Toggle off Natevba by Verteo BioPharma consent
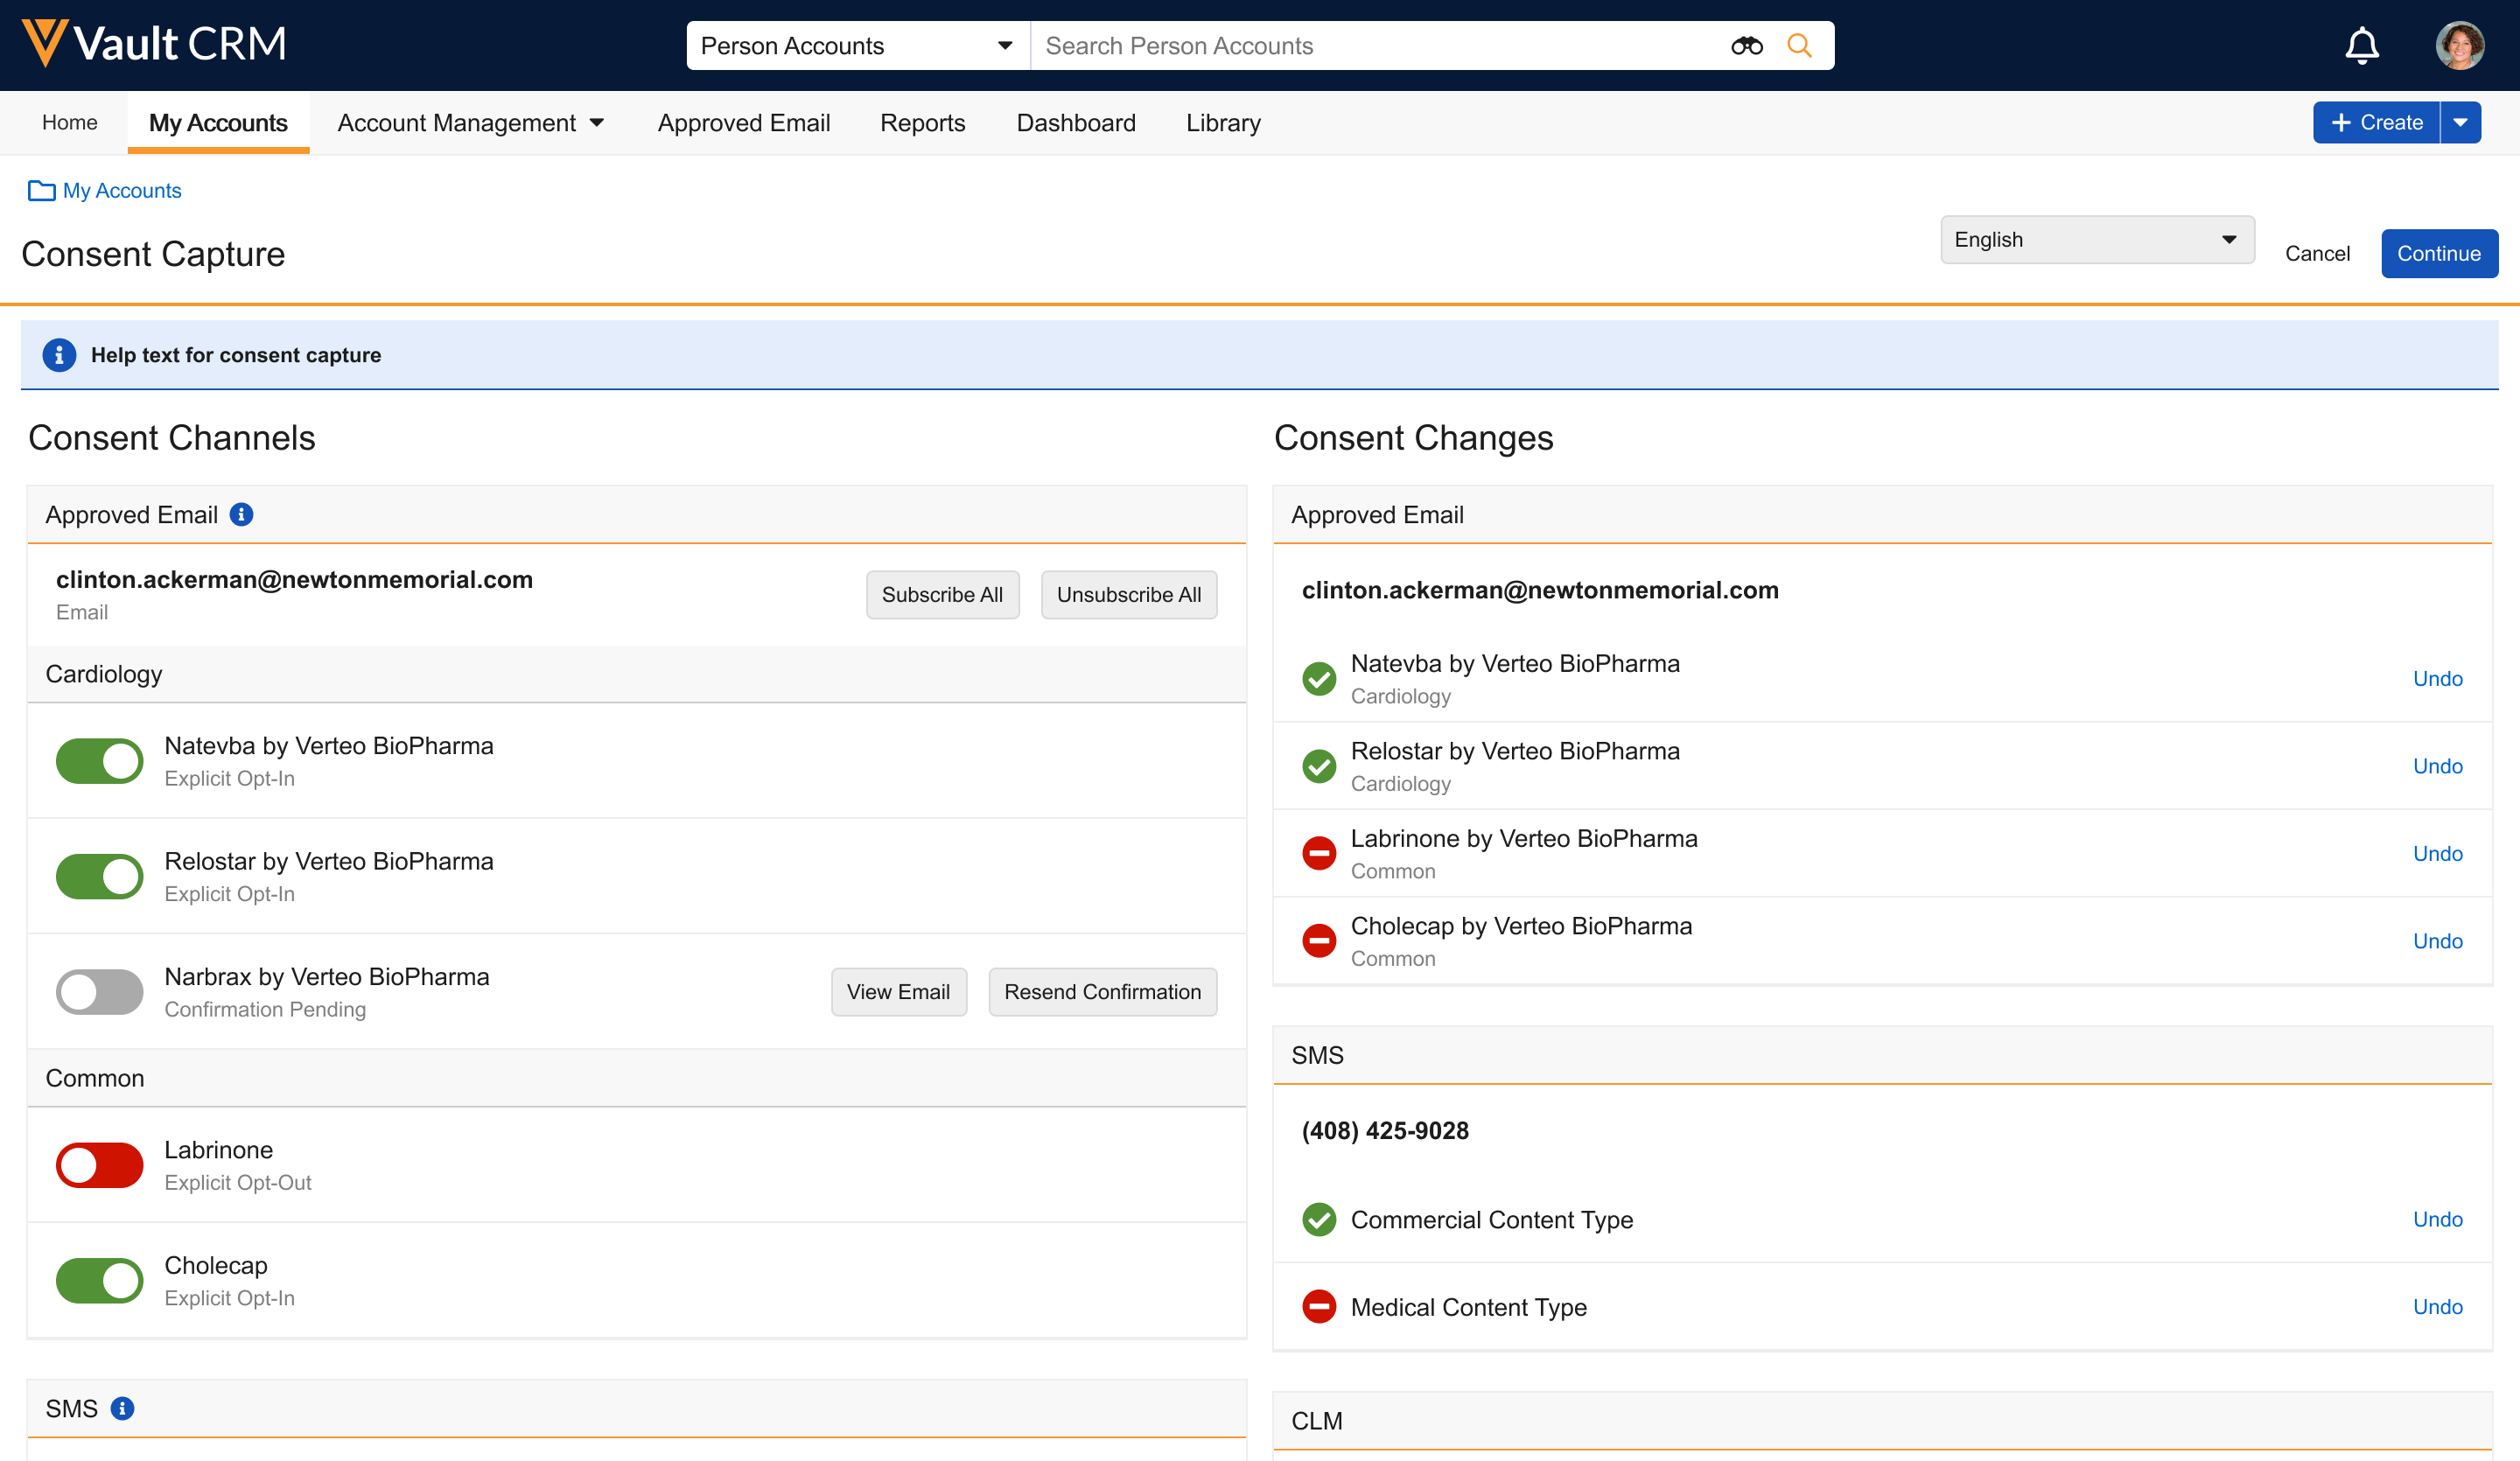 [99, 761]
